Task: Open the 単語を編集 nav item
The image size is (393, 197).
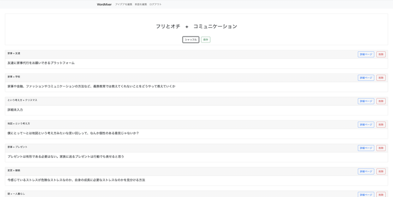Action: 141,4
